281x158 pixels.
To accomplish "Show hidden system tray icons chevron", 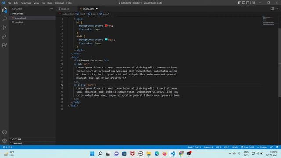I will tap(230, 154).
